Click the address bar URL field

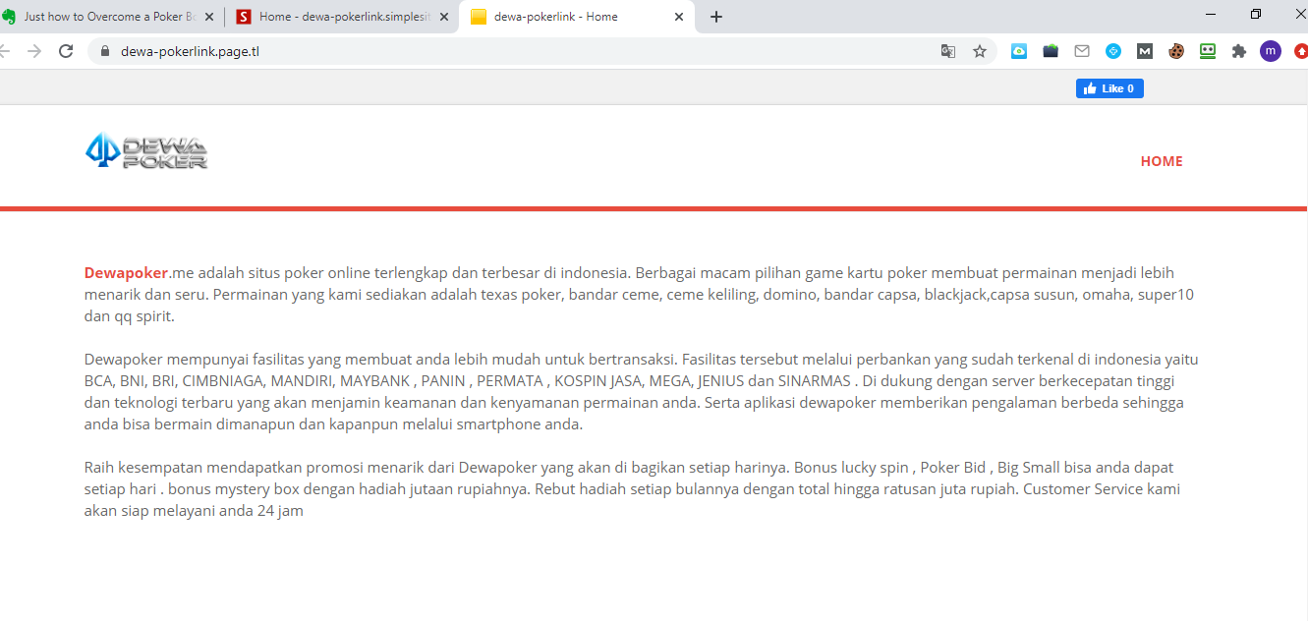(x=491, y=51)
